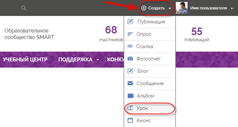Select Опрос from the create menu
Screen dimensions: 238x127
click(x=150, y=34)
